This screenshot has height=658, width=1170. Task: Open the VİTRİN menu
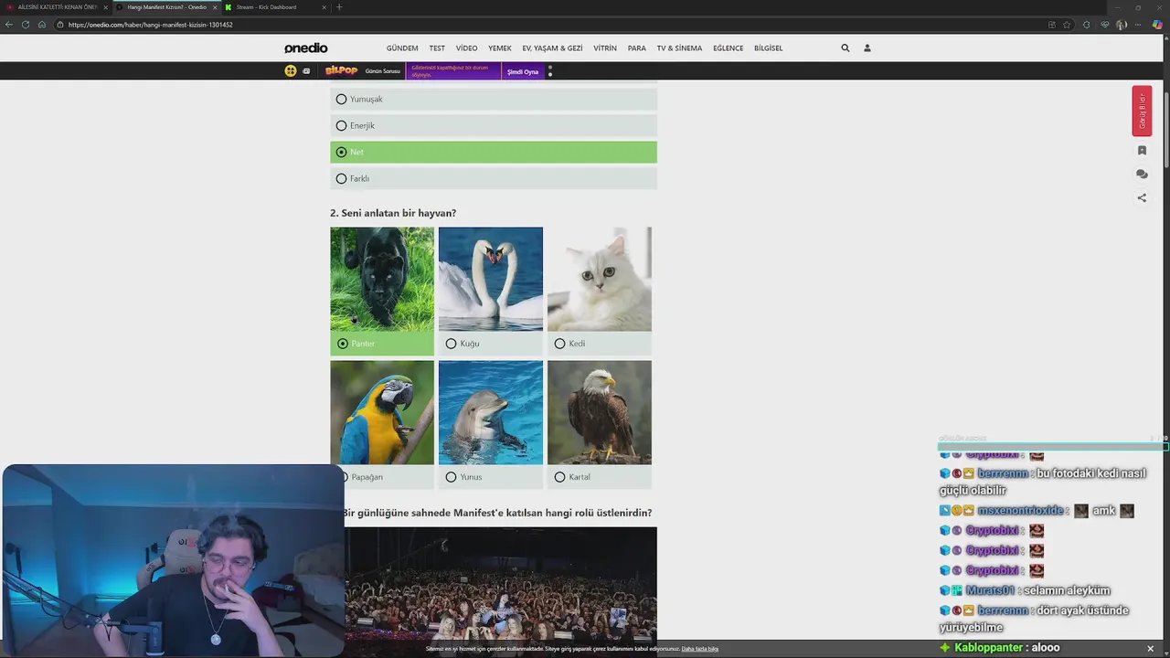605,48
